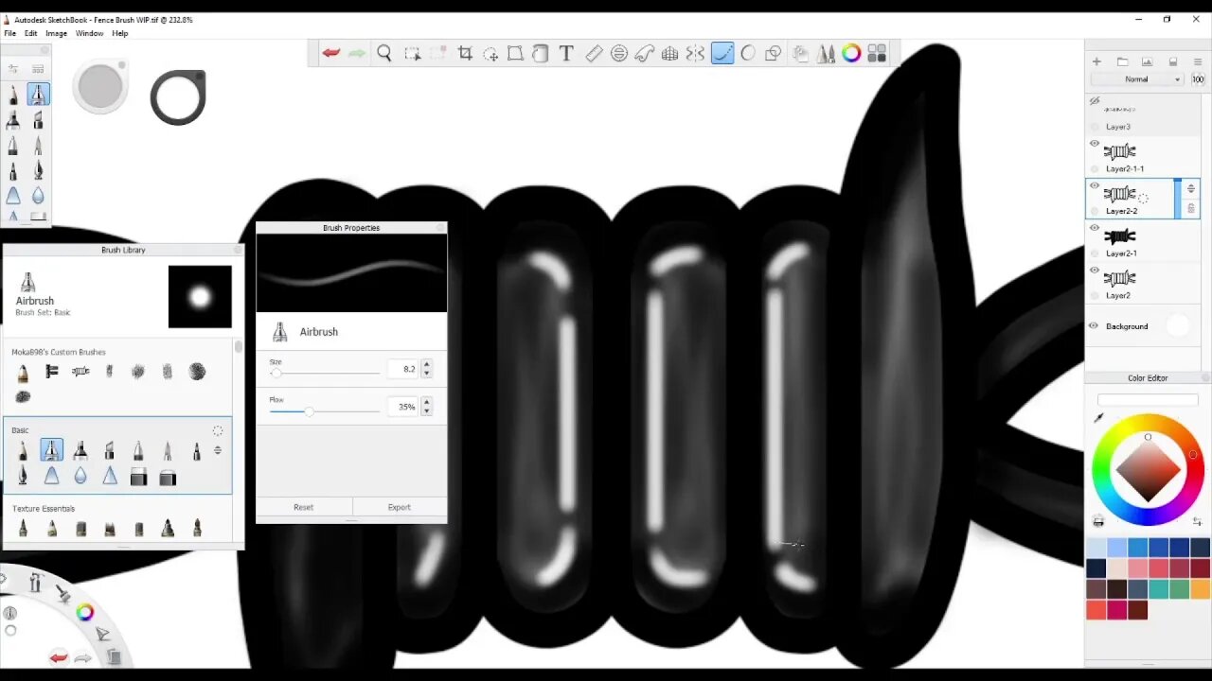Click the brush Size slider
This screenshot has height=681, width=1212.
pyautogui.click(x=325, y=373)
